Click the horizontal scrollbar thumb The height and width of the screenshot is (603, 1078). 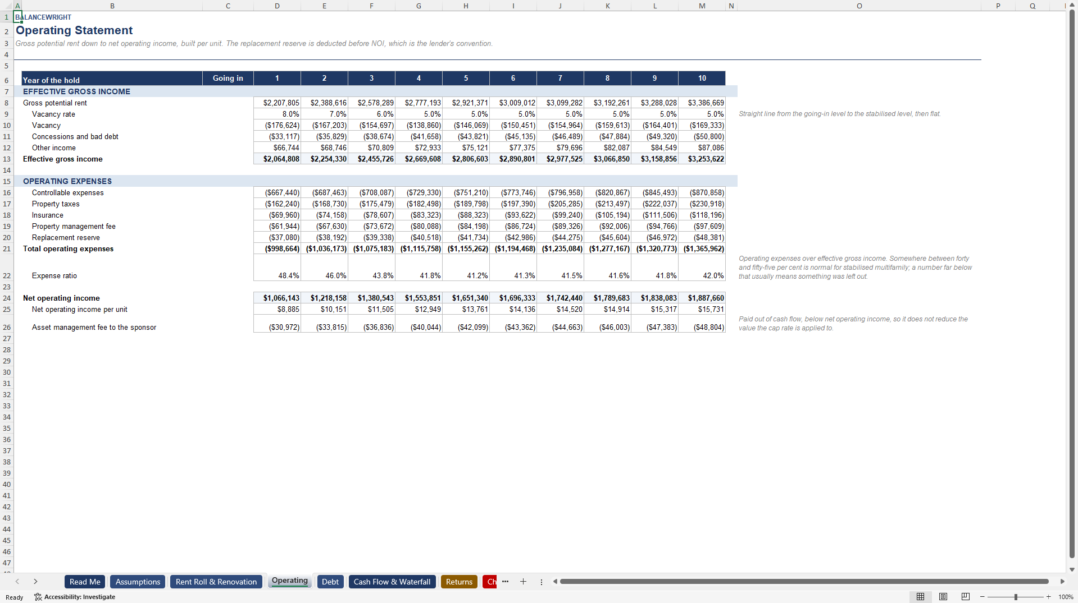[804, 582]
